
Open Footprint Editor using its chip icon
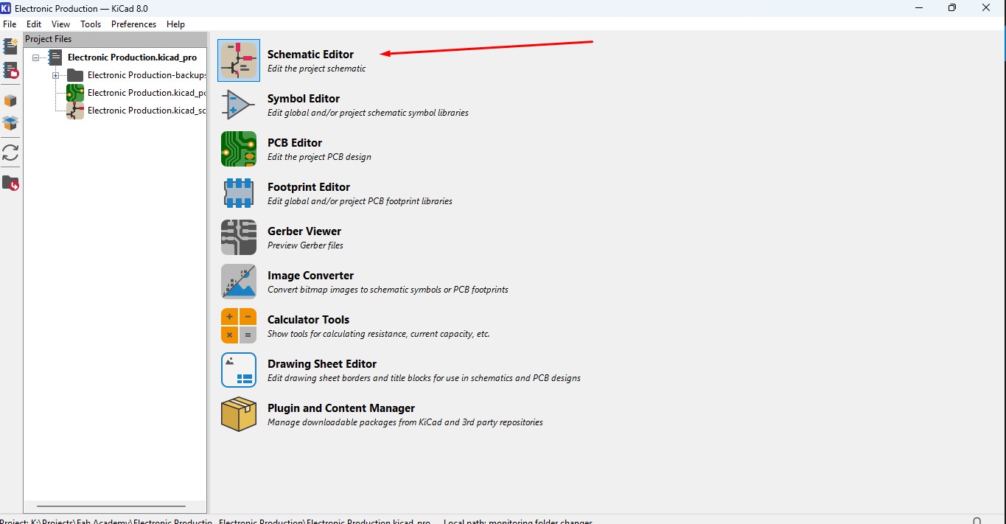[239, 193]
